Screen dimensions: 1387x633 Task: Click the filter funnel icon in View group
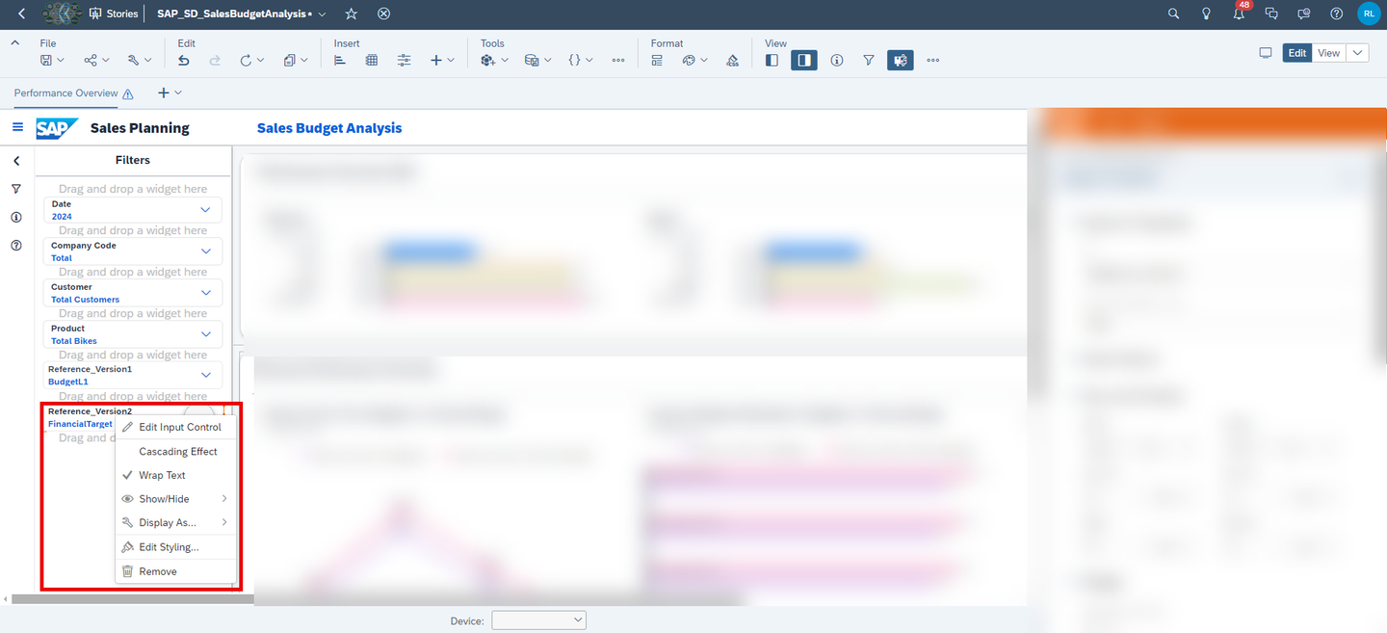[869, 60]
